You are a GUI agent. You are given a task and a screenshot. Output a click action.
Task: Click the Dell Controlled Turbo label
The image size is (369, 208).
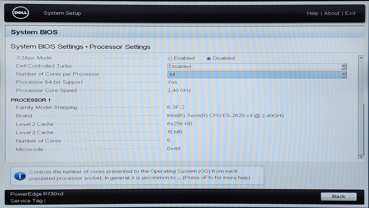tap(44, 66)
